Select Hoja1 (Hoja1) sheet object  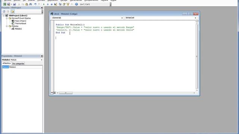[21, 21]
